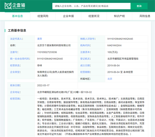
Task: Click the 工商基本信息 section heading
Action: click(17, 31)
